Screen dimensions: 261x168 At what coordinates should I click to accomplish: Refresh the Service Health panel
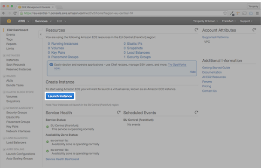coord(119,112)
